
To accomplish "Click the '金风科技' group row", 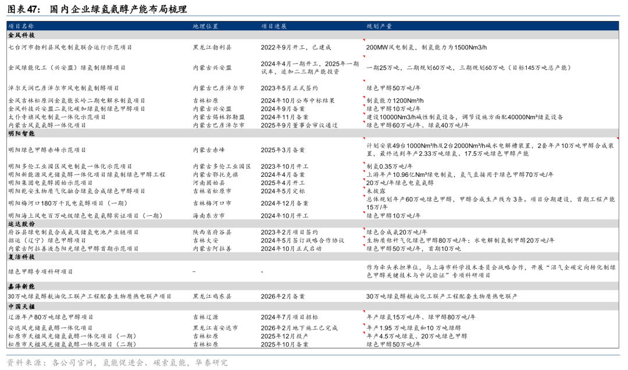I will (313, 35).
